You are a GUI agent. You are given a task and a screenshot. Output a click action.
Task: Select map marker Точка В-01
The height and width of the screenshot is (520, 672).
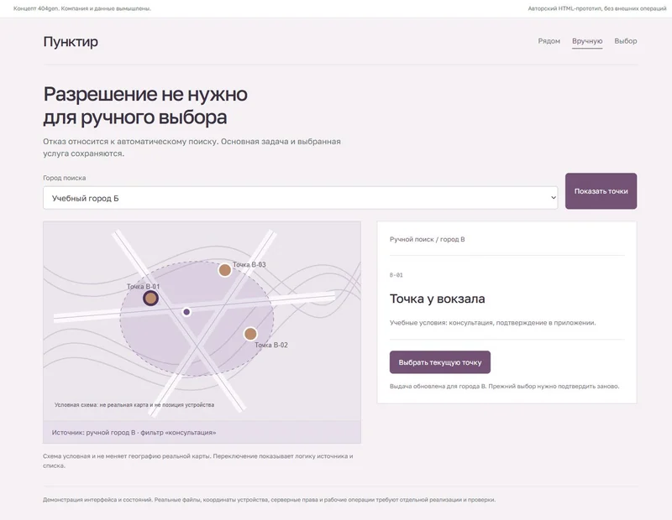(x=150, y=298)
